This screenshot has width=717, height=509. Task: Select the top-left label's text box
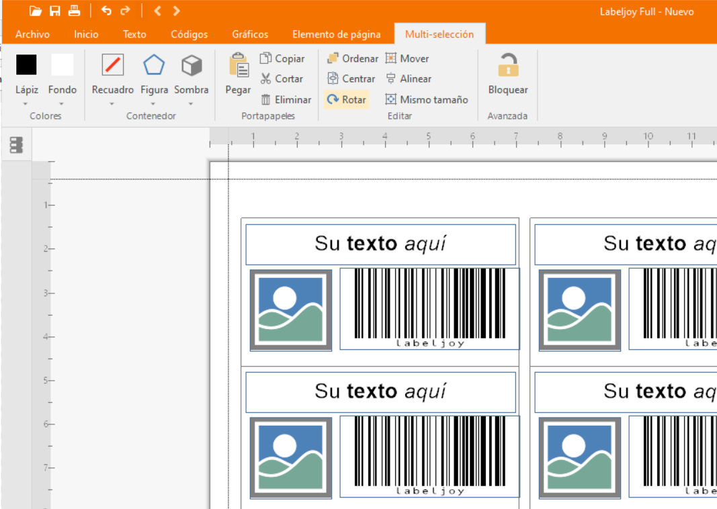(381, 244)
